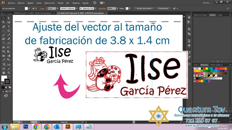Open zoom level 300% dropdown in status bar
Viewport: 232px width, 130px height.
tap(22, 122)
